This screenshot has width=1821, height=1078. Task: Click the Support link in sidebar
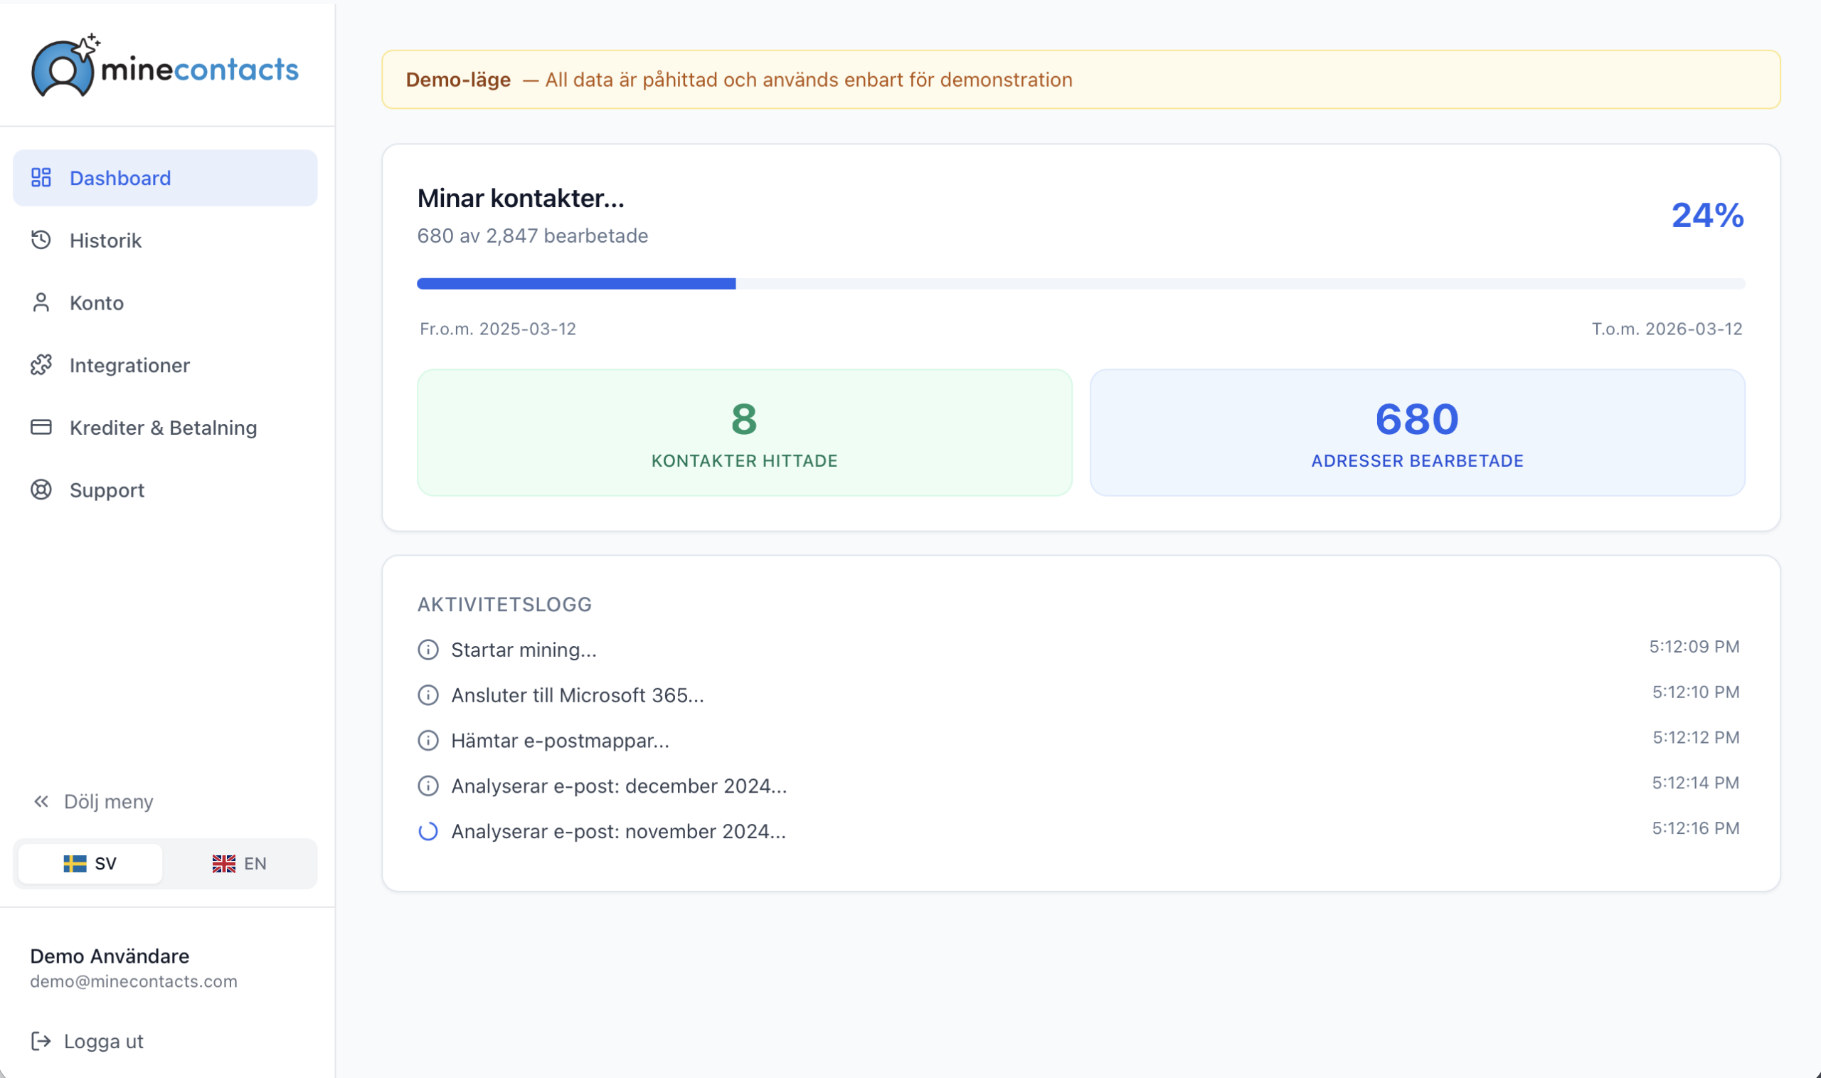coord(165,490)
